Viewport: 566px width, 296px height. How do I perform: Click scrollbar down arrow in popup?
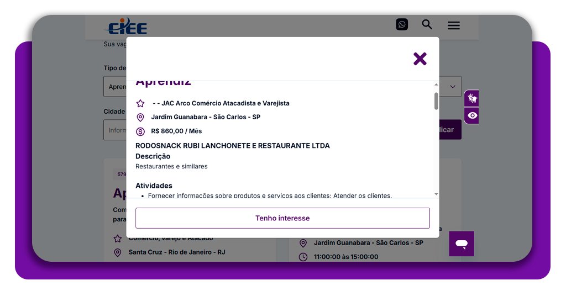pyautogui.click(x=436, y=194)
